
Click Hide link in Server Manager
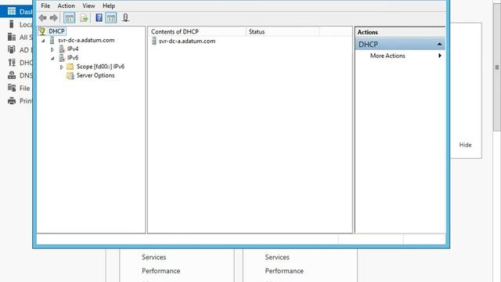click(x=465, y=145)
